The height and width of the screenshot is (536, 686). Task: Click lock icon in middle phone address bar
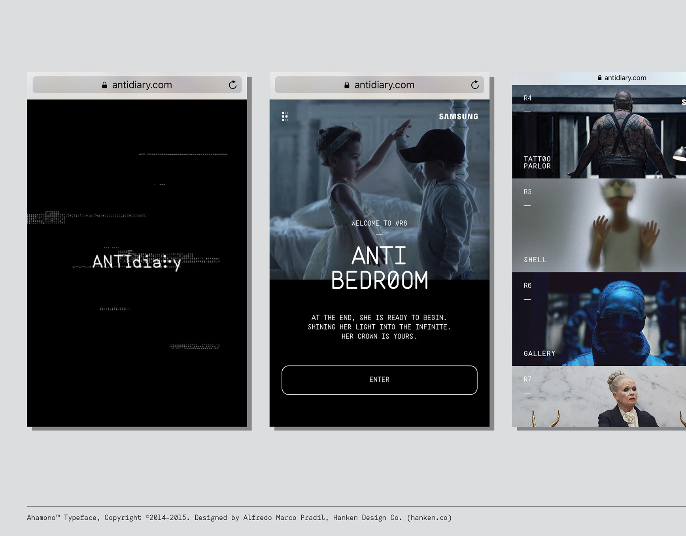pyautogui.click(x=347, y=85)
